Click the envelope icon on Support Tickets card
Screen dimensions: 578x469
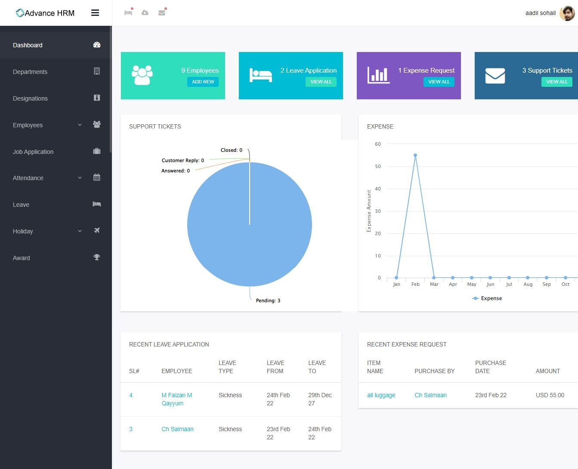495,76
